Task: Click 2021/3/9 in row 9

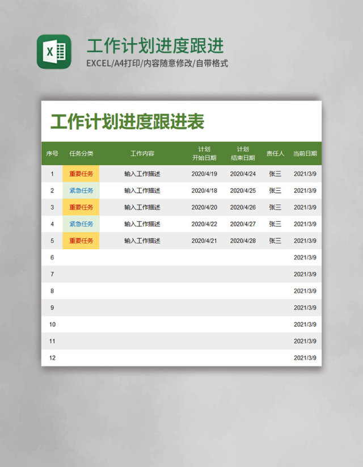Action: point(305,308)
